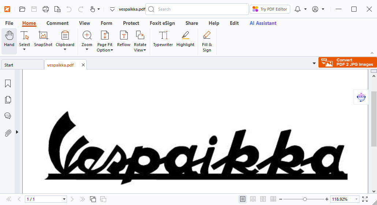
Task: Go to the first page
Action: tap(9, 199)
